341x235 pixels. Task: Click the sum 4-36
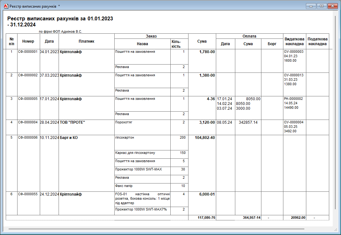(211, 99)
